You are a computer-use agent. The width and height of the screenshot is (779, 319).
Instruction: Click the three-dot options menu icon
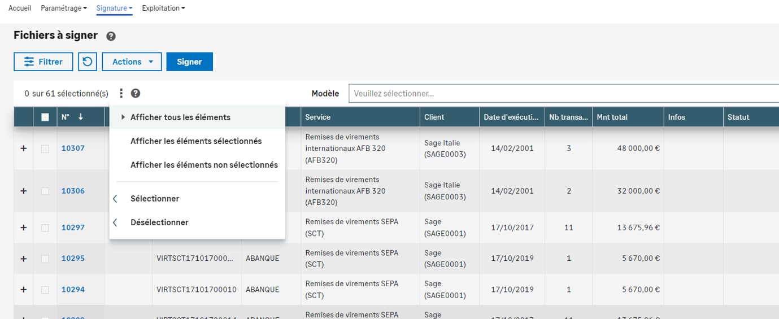click(x=121, y=94)
